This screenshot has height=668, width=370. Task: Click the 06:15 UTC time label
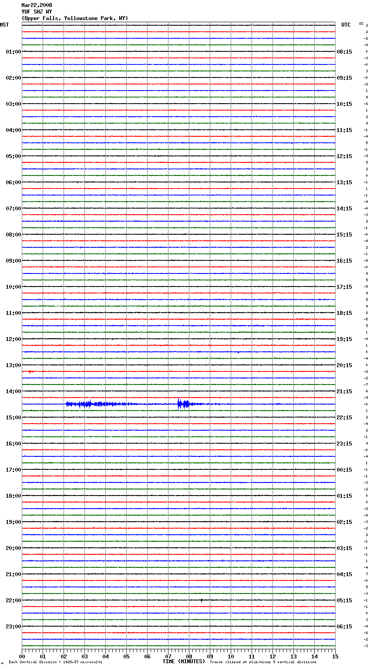(344, 627)
